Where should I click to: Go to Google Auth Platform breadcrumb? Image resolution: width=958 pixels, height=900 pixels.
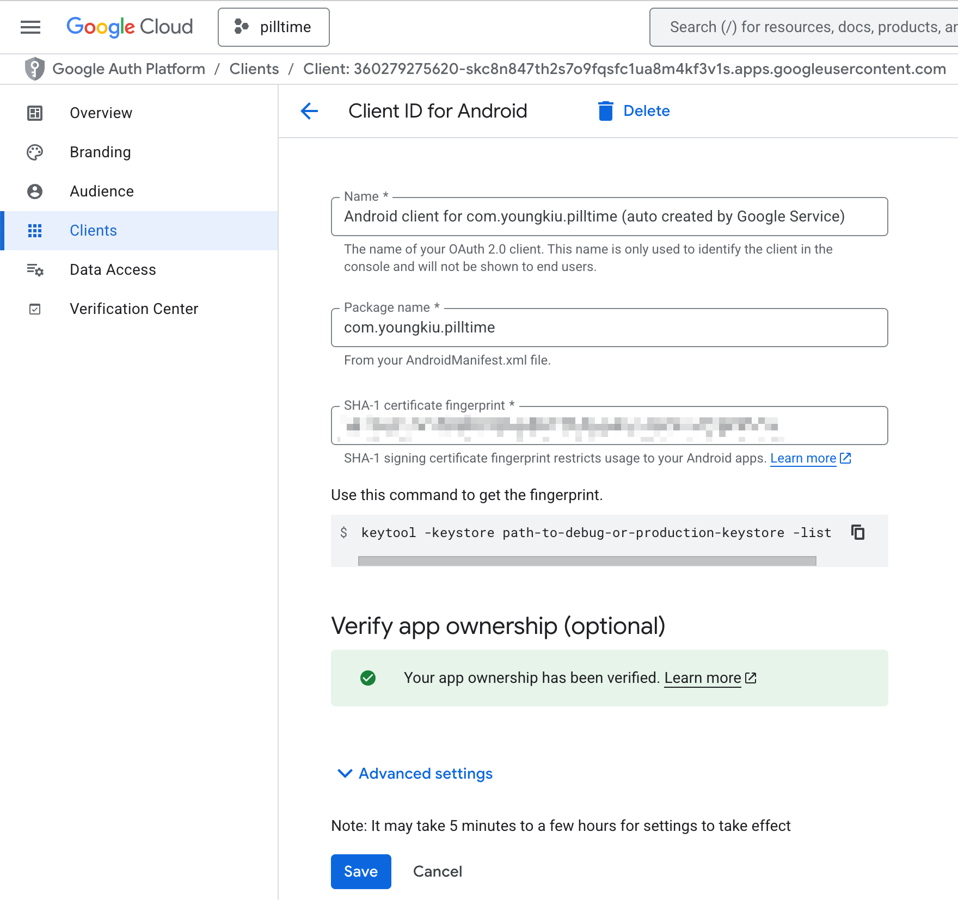tap(129, 69)
